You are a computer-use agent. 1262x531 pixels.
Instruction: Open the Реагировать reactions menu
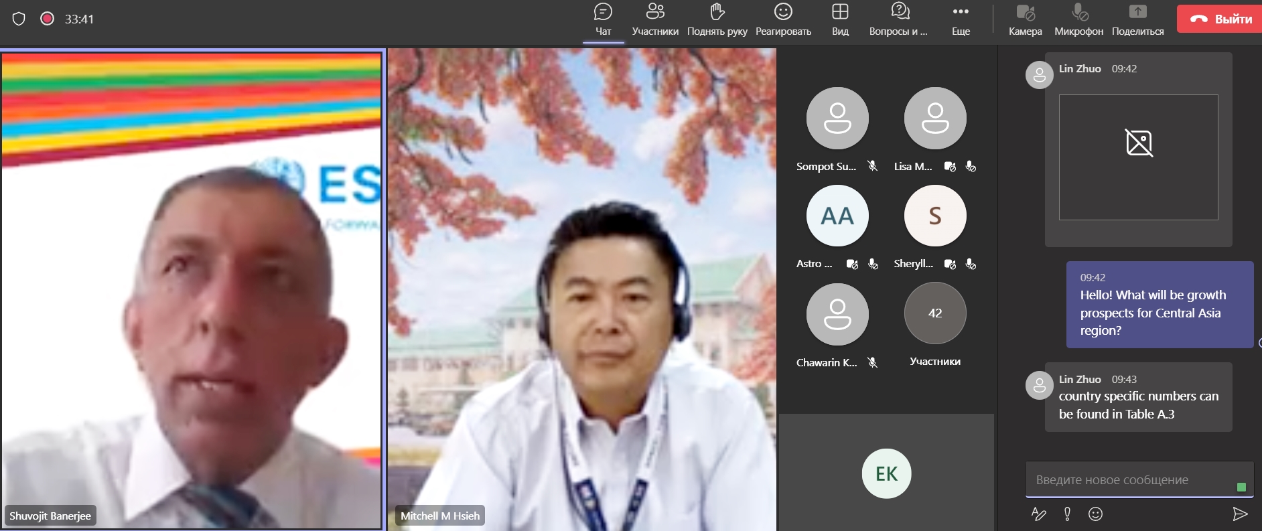tap(783, 20)
